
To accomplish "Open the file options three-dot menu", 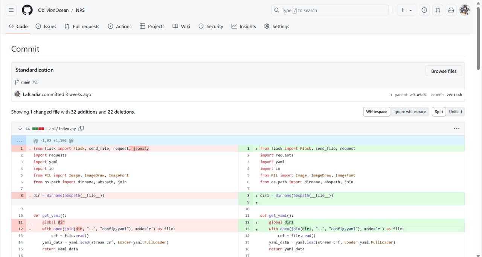I will pos(456,129).
